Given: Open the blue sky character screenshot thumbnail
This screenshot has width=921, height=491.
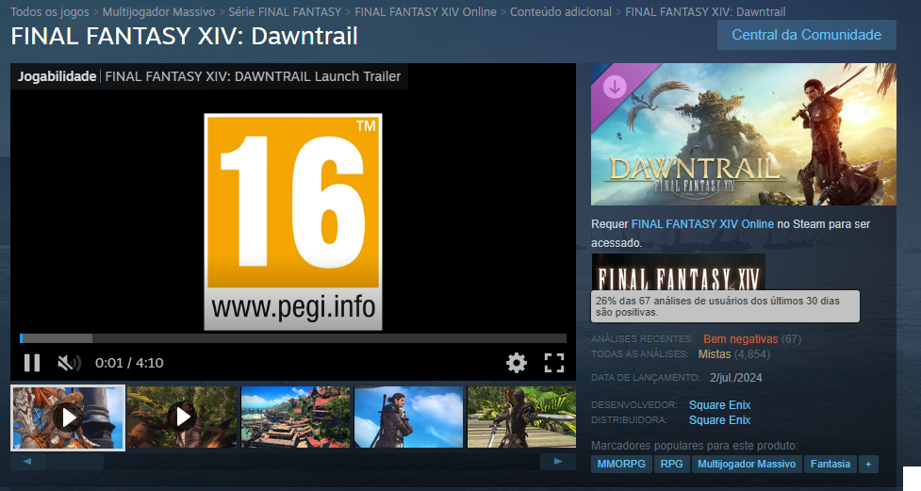Looking at the screenshot, I should 409,417.
